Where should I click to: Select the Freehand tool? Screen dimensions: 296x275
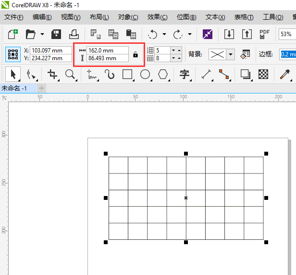92,74
